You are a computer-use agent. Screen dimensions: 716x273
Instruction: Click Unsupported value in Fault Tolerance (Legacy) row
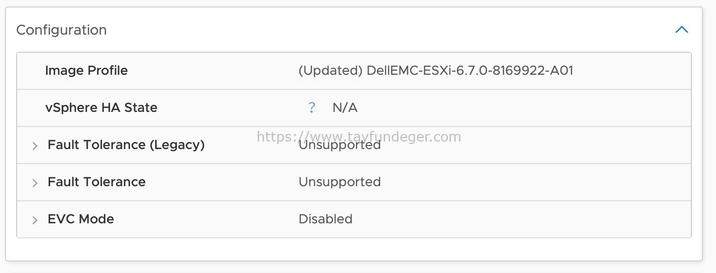(x=339, y=145)
